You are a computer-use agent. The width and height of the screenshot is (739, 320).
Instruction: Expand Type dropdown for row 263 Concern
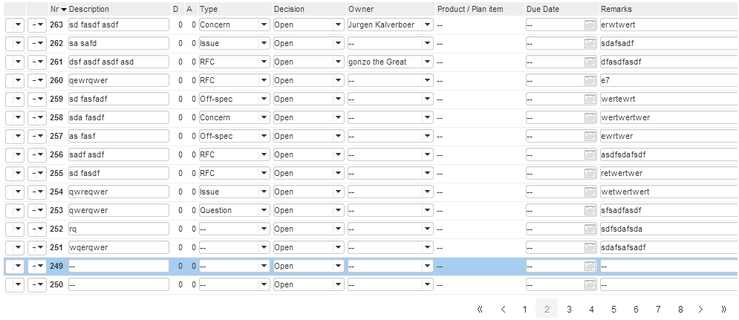(263, 25)
